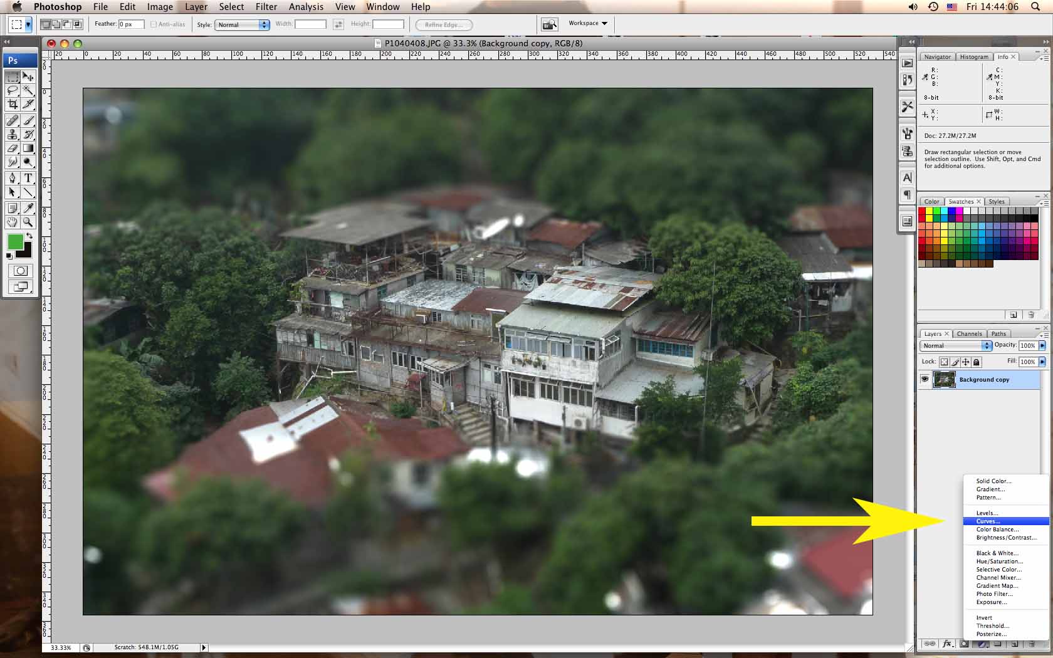Image resolution: width=1053 pixels, height=658 pixels.
Task: Toggle Quick Mask mode
Action: point(20,271)
